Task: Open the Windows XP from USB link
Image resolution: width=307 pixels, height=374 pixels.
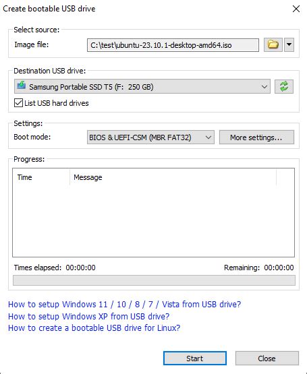Action: coord(88,316)
